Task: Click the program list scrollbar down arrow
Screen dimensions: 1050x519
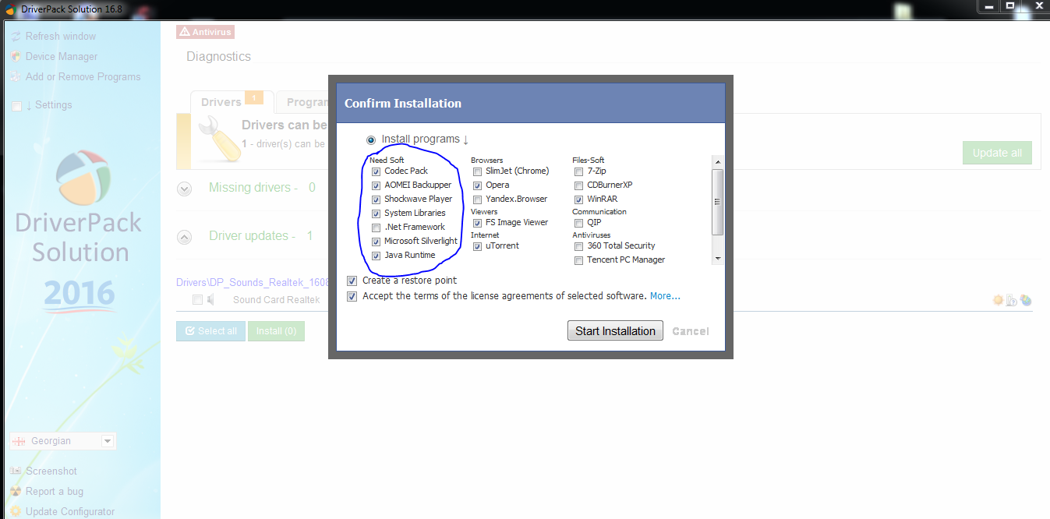Action: (718, 259)
